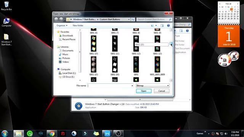This screenshot has width=244, height=137.
Task: Open the Bitmap file type dropdown
Action: [x=152, y=86]
